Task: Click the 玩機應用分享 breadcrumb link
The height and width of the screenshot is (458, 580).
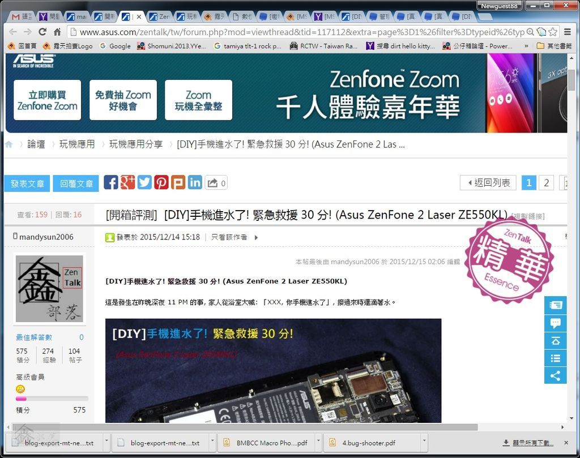Action: [136, 144]
